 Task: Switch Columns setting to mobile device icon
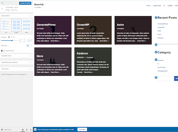click(14, 37)
